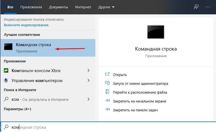The width and height of the screenshot is (216, 132).
Task: Expand the Другие dropdown menu
Action: (106, 7)
